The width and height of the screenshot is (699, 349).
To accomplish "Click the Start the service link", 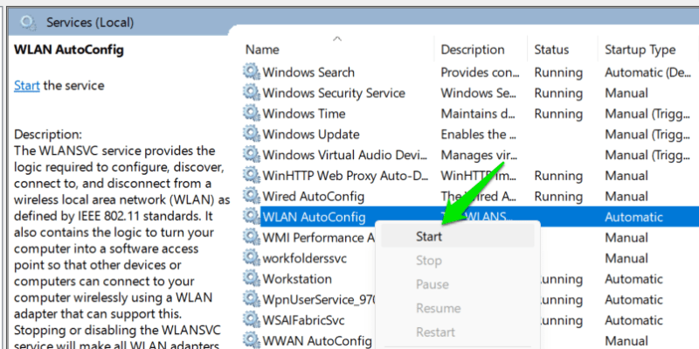I will click(27, 85).
